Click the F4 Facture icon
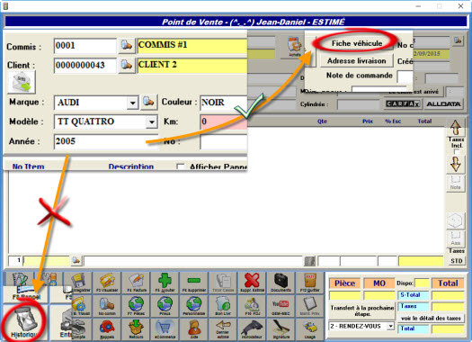Screen dimensions: 472x342 (137, 283)
